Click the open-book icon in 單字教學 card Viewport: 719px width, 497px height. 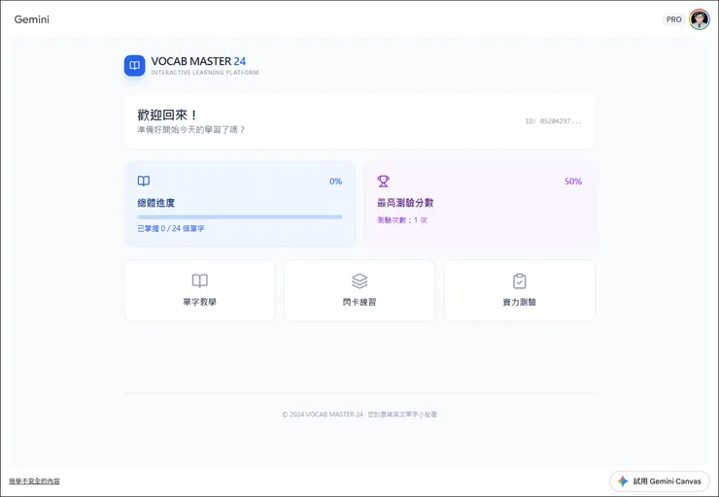199,281
